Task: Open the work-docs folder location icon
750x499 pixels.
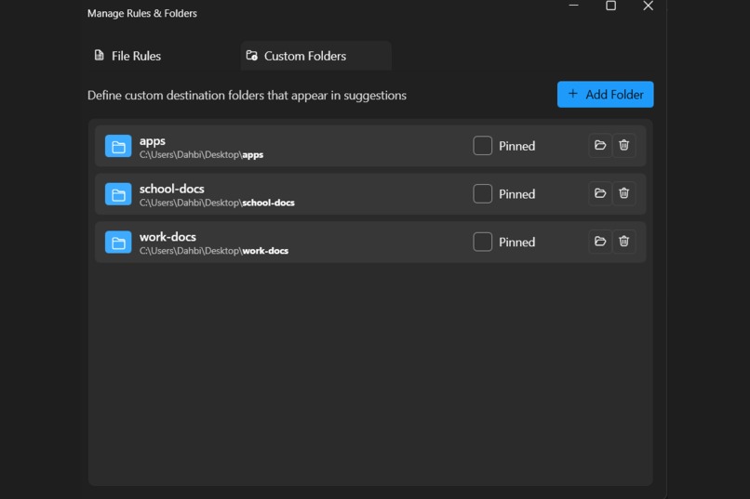Action: click(x=600, y=242)
